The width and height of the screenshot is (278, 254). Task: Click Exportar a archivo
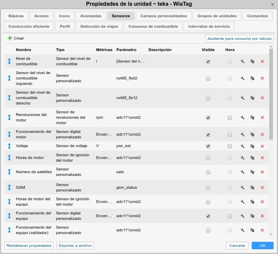76,246
